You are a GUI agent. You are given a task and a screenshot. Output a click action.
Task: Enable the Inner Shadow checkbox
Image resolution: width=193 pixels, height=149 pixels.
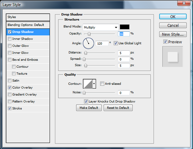pos(10,39)
